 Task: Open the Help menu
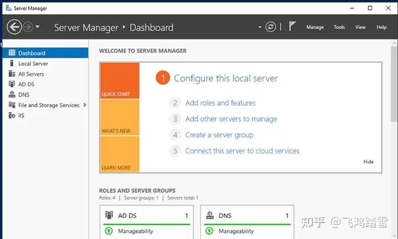[381, 27]
